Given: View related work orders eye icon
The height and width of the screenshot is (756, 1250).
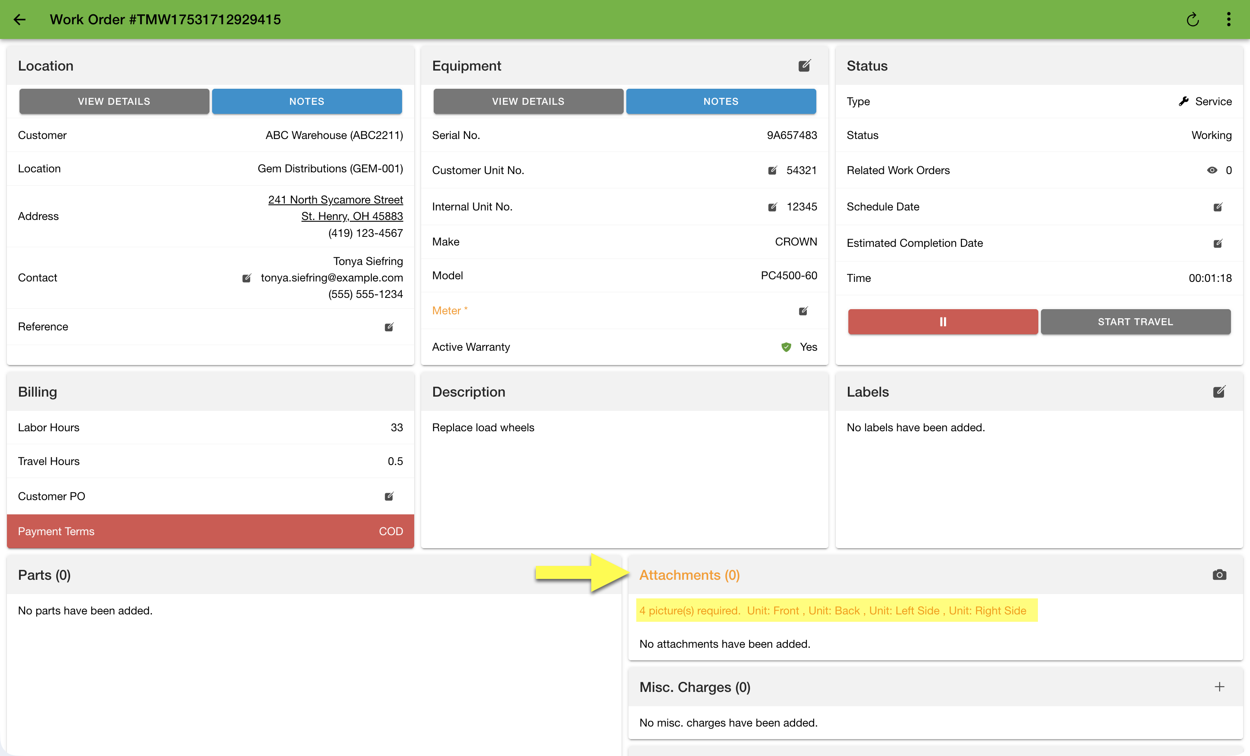Looking at the screenshot, I should pos(1211,171).
